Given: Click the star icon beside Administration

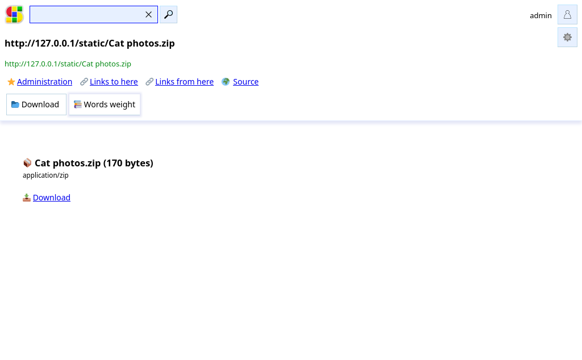Looking at the screenshot, I should [11, 82].
